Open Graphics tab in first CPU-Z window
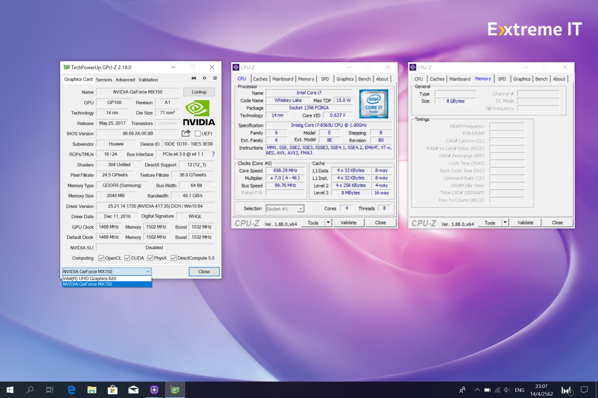 tap(345, 79)
